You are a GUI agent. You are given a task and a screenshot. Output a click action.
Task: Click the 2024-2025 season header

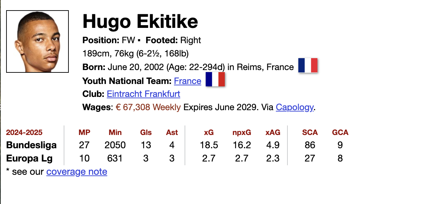(x=24, y=133)
